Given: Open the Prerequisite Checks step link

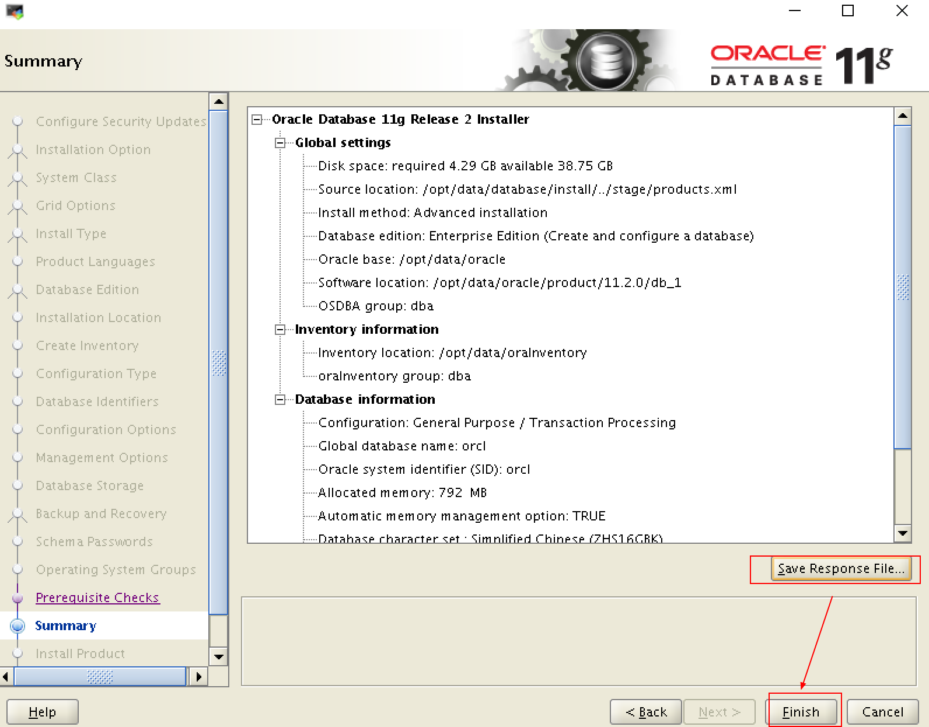Looking at the screenshot, I should (x=97, y=598).
